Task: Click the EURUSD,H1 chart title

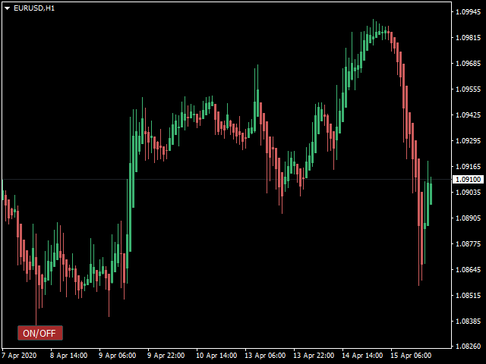Action: point(33,8)
